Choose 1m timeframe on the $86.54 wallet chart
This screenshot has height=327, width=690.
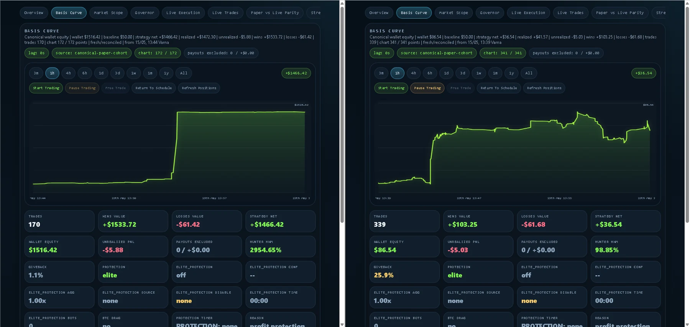495,73
